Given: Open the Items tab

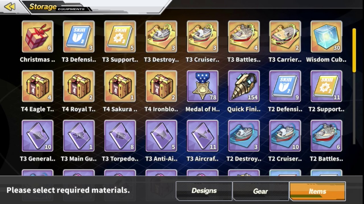Looking at the screenshot, I should 317,191.
